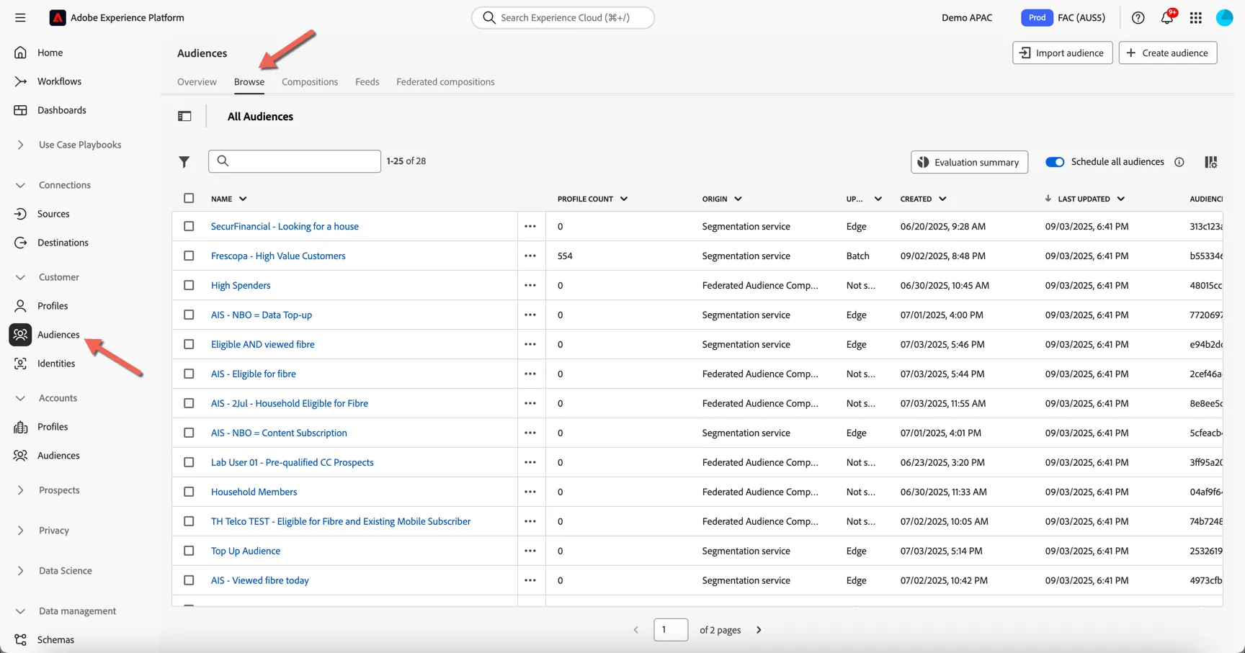Open more actions for Household Members

530,492
